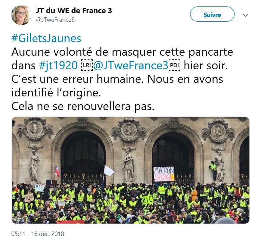Select the text 'Cela ne se renouvellera pas.'

pyautogui.click(x=83, y=106)
